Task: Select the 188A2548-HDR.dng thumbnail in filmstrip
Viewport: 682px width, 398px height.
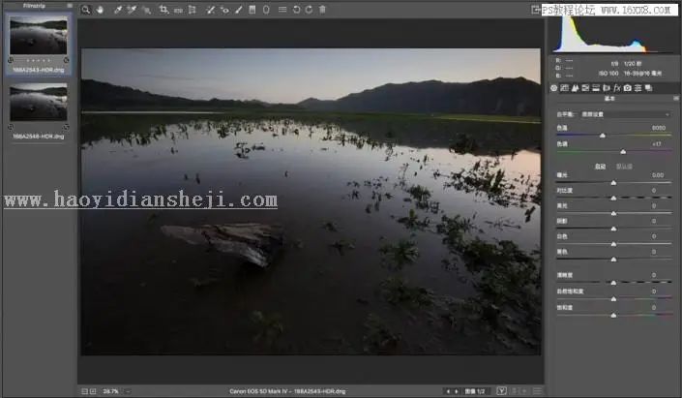Action: point(39,103)
